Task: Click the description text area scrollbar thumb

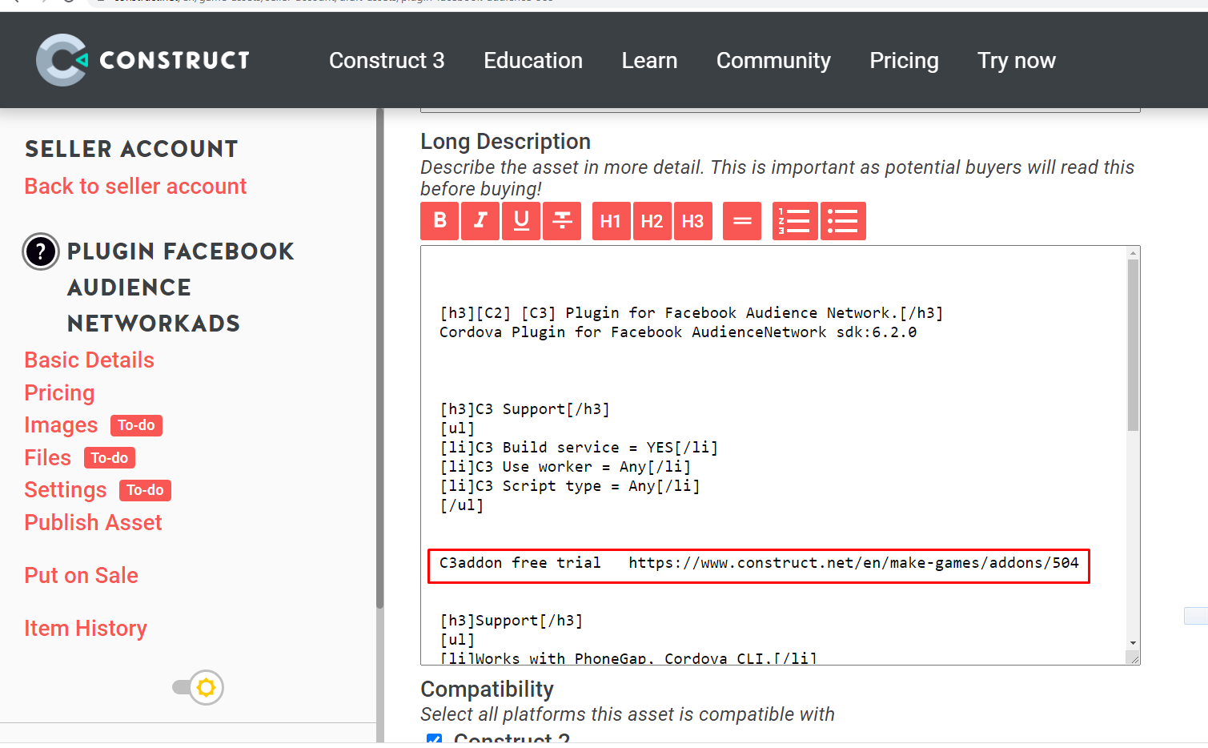Action: [1133, 345]
